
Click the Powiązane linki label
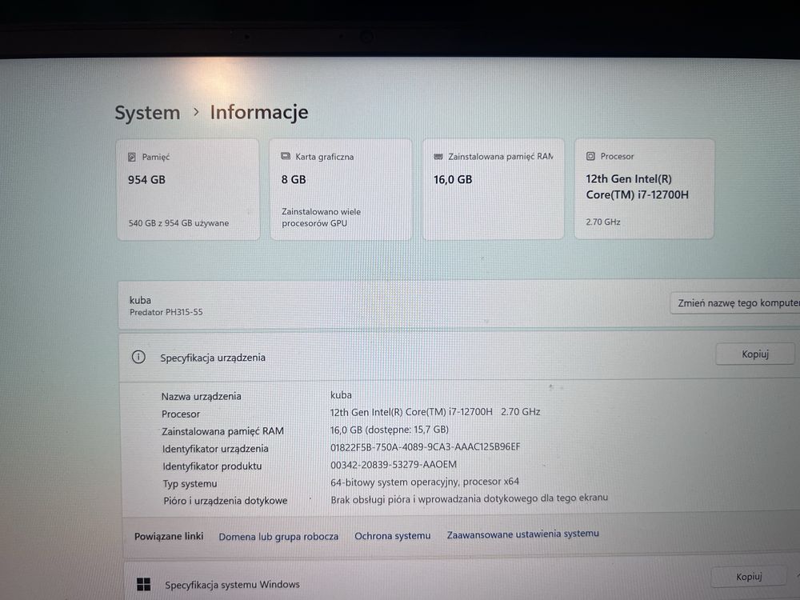click(169, 536)
